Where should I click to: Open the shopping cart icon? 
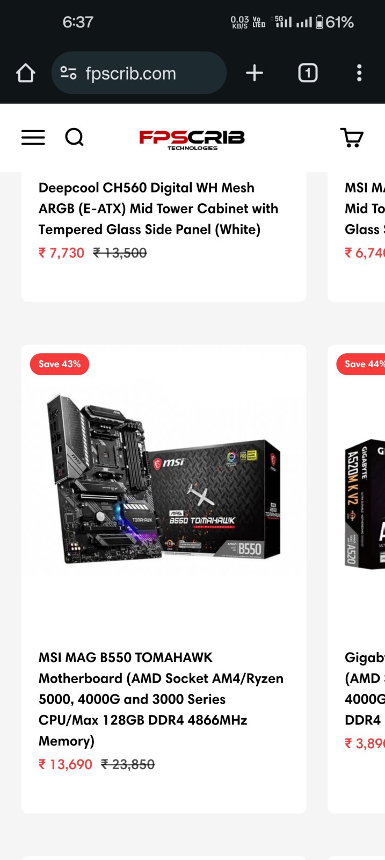[352, 138]
